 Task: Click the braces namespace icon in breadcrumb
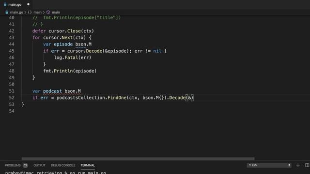30,12
